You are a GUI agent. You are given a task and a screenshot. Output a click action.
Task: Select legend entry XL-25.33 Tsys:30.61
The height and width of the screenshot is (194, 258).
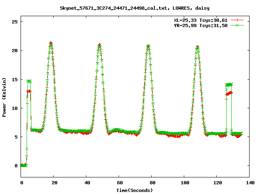[201, 20]
